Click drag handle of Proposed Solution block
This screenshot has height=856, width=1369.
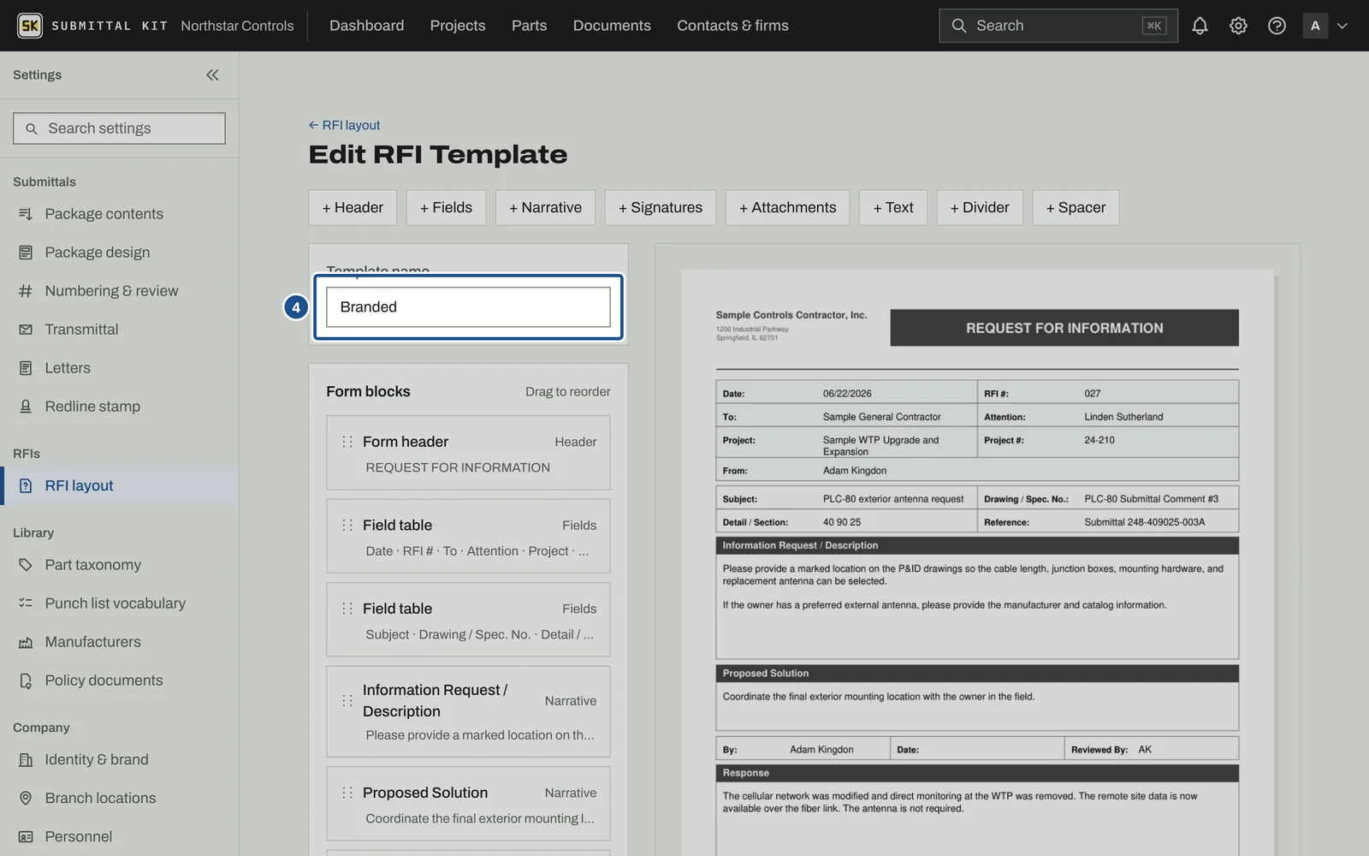coord(347,793)
